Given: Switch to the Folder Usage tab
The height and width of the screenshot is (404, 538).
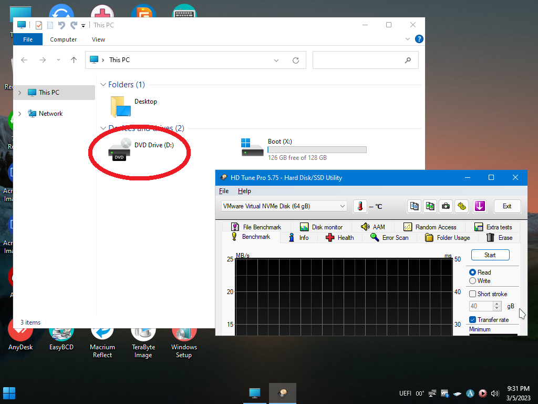Looking at the screenshot, I should coord(448,238).
